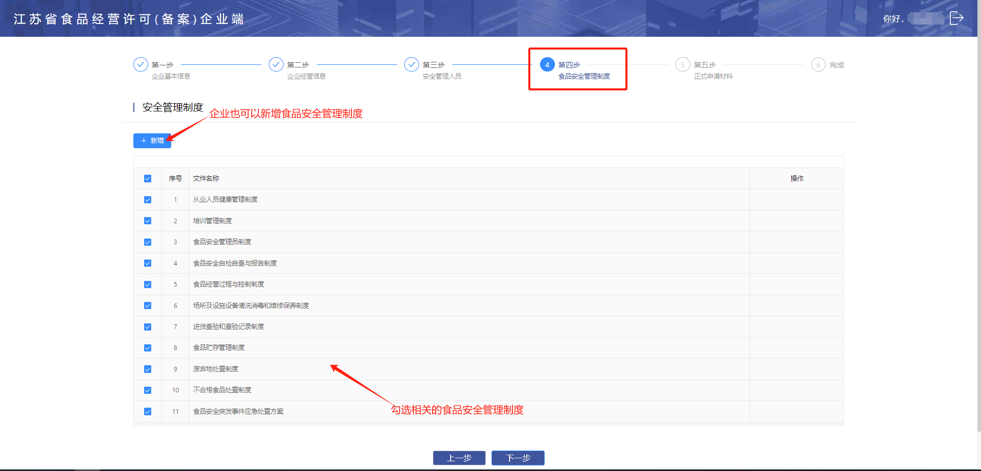Open the 正式申请材料 step label

click(713, 76)
